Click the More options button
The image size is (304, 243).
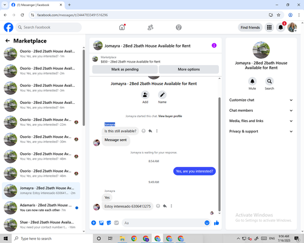click(188, 69)
